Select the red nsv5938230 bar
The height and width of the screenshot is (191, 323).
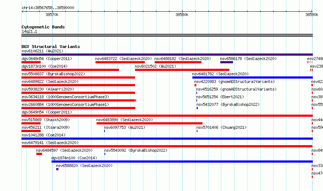point(78,93)
